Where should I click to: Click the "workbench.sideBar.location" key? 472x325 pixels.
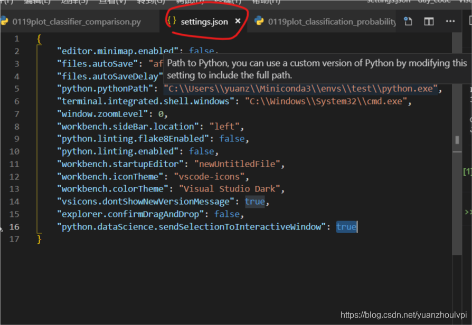point(128,127)
